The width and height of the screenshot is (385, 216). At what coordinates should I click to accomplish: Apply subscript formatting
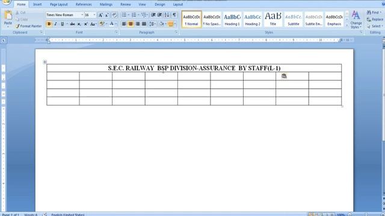(x=79, y=24)
